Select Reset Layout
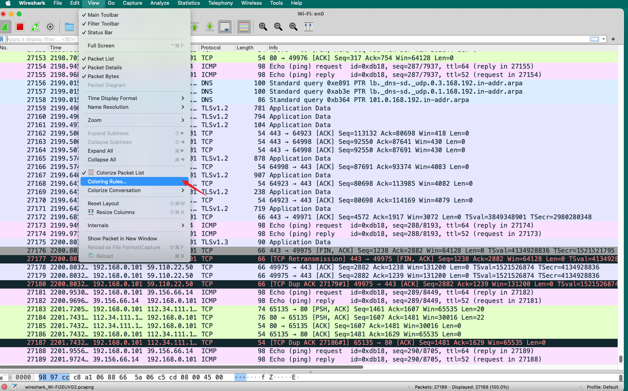This screenshot has height=391, width=628. point(135,203)
